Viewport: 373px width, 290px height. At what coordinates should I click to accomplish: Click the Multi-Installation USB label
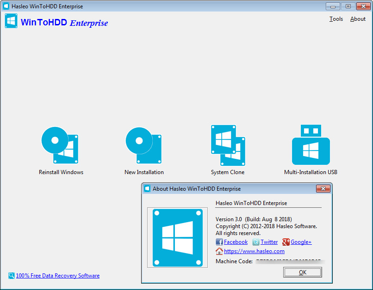point(311,172)
